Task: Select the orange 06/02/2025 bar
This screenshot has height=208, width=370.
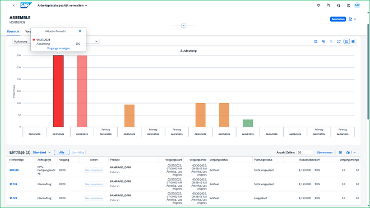Action: pyautogui.click(x=200, y=115)
